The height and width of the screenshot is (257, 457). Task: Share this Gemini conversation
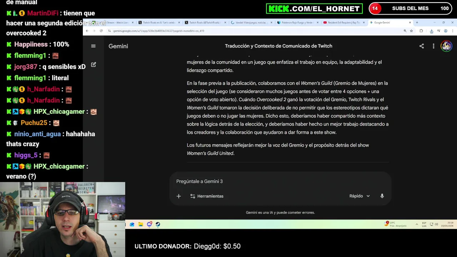tap(422, 46)
